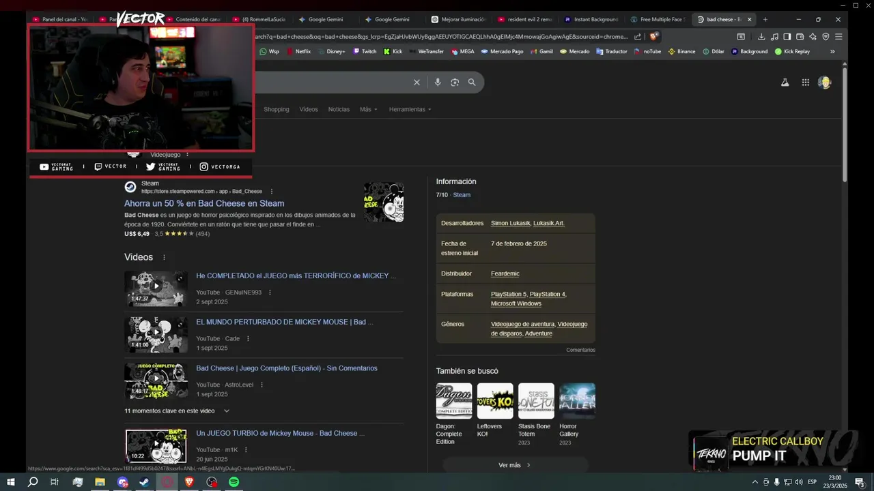874x491 pixels.
Task: Share this page from address bar
Action: point(638,36)
